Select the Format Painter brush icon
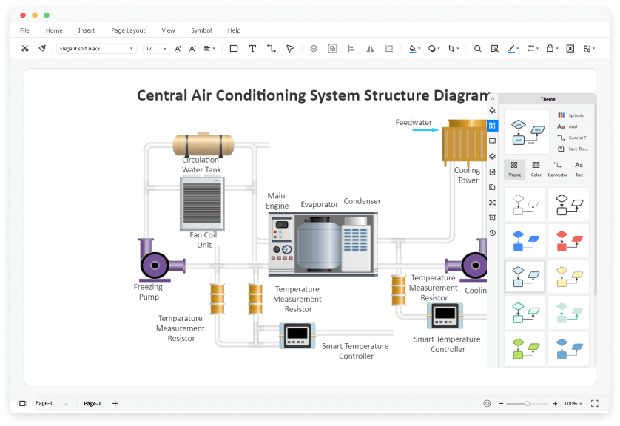The height and width of the screenshot is (426, 620). 42,49
